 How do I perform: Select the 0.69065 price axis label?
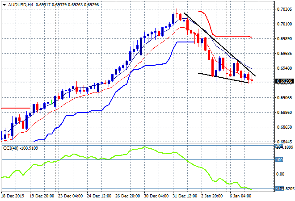click(284, 97)
